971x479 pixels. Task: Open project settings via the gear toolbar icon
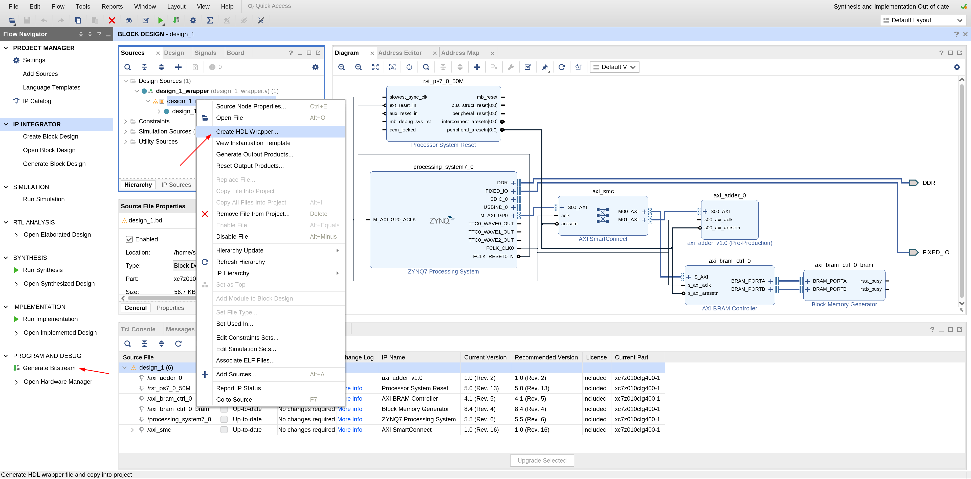click(x=193, y=20)
